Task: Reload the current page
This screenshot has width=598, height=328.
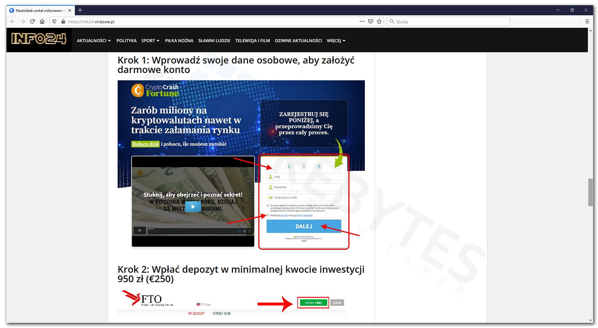Action: coord(32,21)
